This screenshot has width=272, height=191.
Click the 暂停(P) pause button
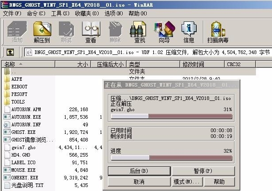203,171
